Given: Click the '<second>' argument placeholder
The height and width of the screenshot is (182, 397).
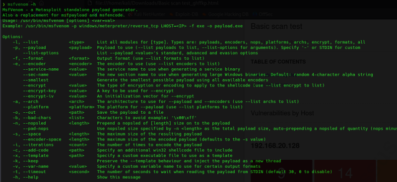Looking at the screenshot, I should coord(79,172).
